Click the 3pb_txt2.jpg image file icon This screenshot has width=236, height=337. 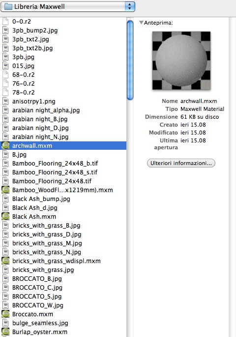5,39
